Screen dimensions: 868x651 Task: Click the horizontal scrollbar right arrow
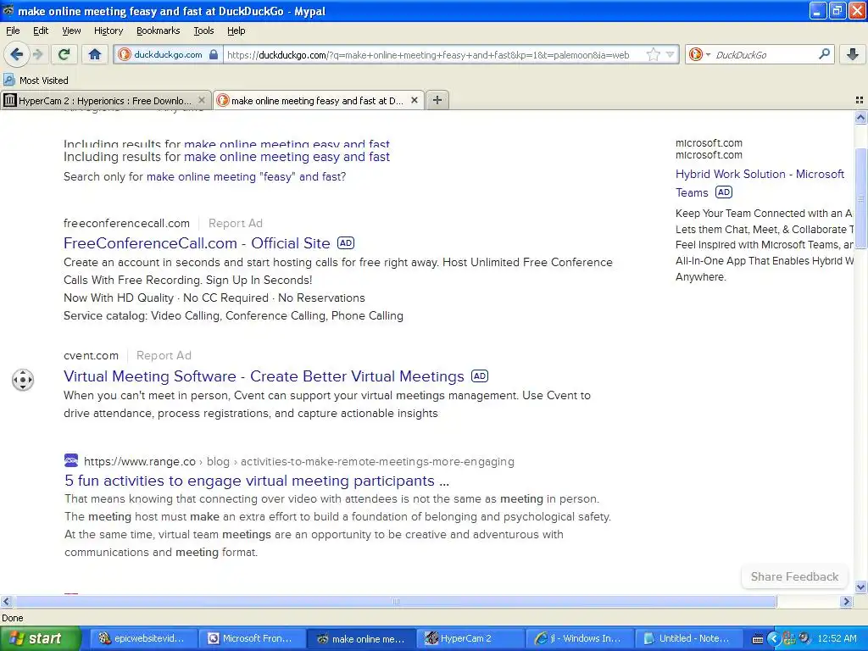[846, 601]
